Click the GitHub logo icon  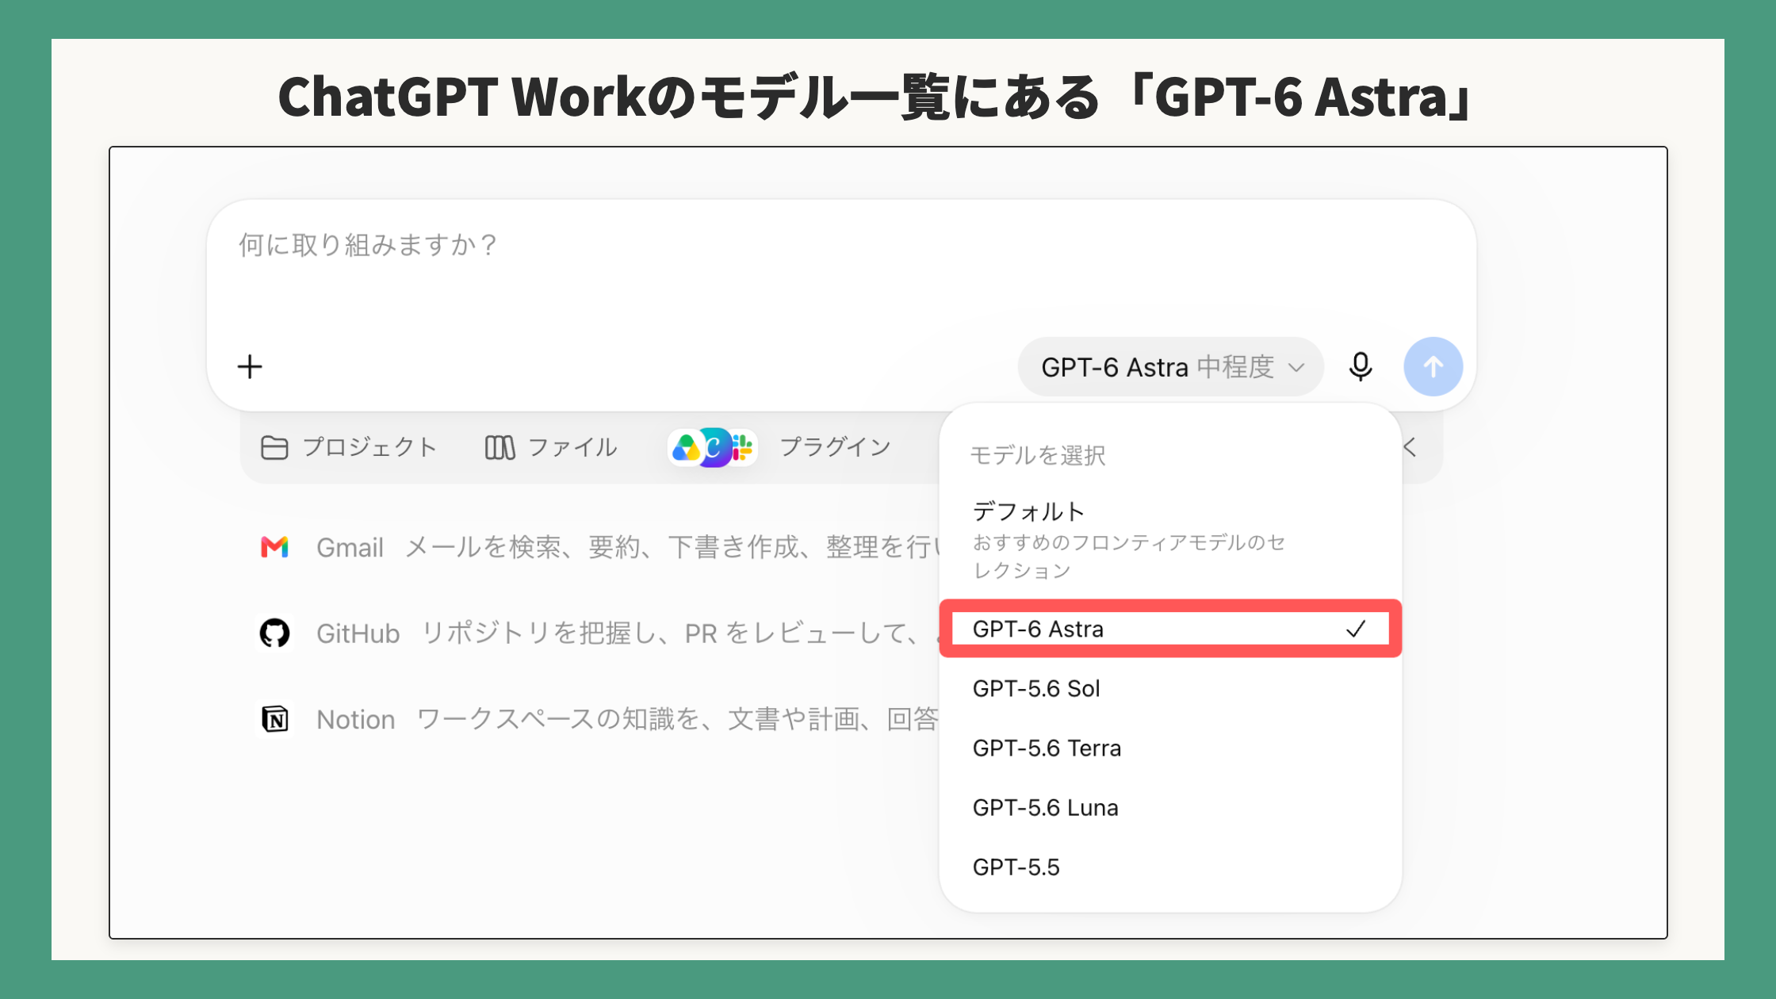tap(275, 633)
